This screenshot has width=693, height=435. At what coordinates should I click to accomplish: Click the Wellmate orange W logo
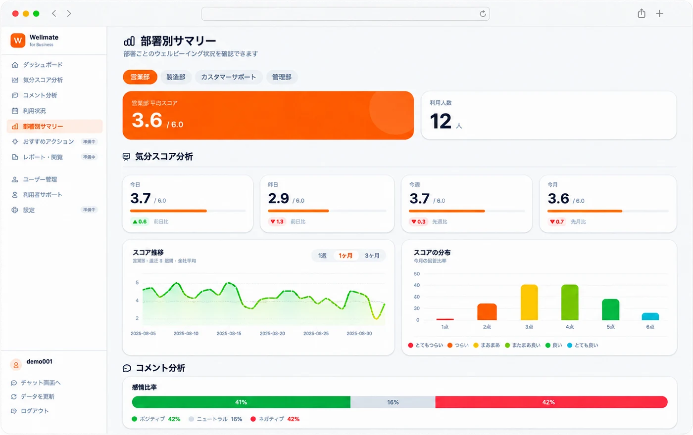coord(18,41)
